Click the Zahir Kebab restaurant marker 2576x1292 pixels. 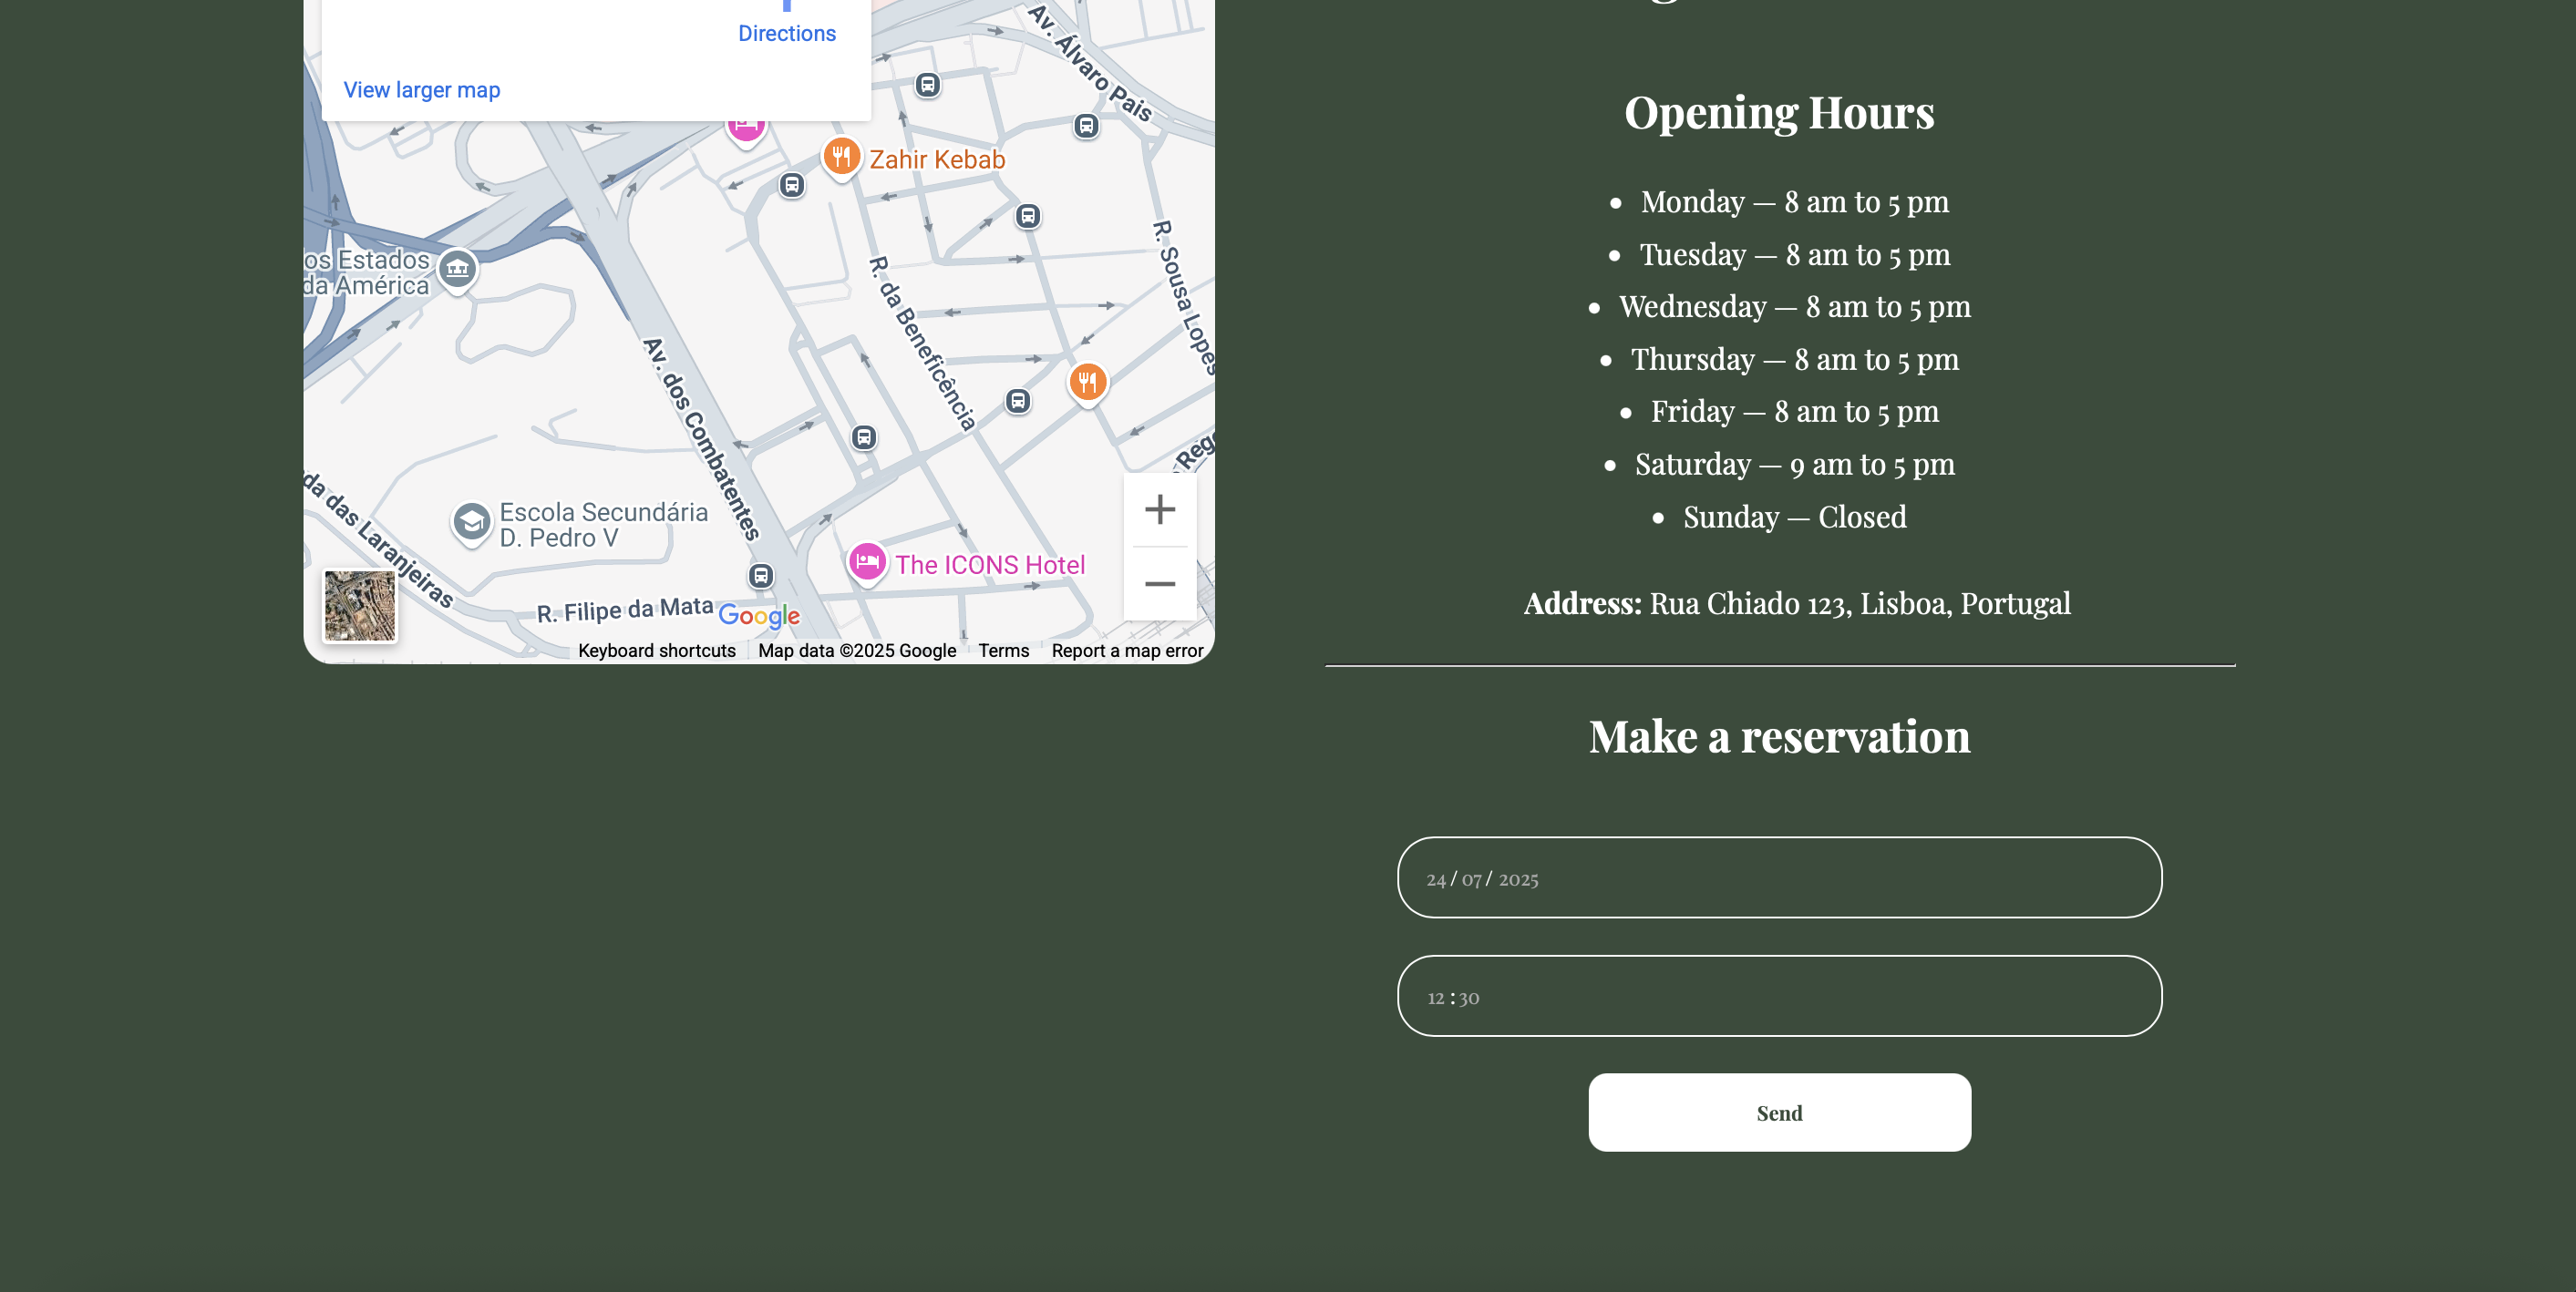(841, 157)
